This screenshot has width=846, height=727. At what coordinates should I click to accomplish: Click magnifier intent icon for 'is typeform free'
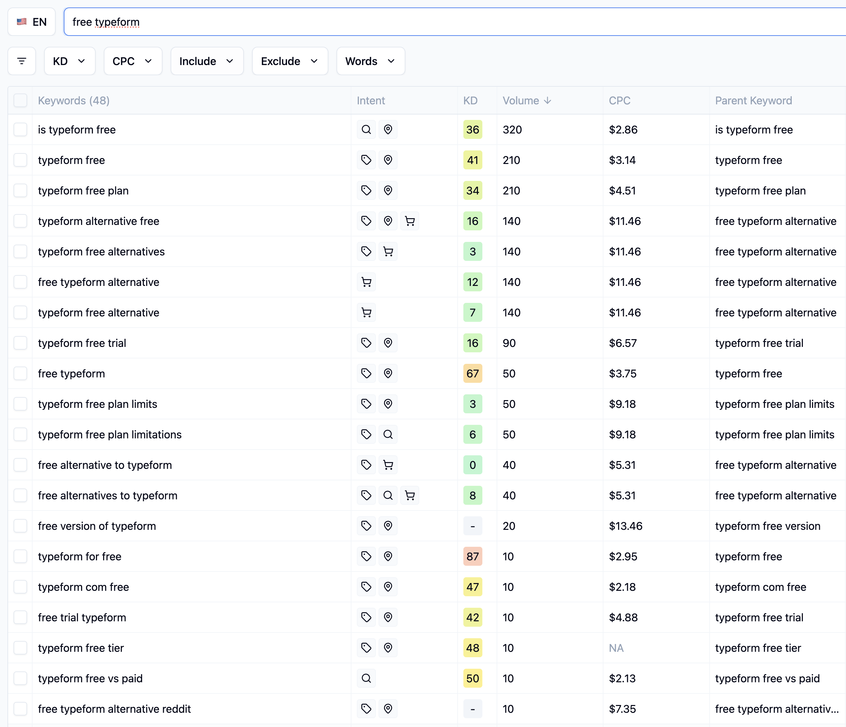(x=366, y=130)
